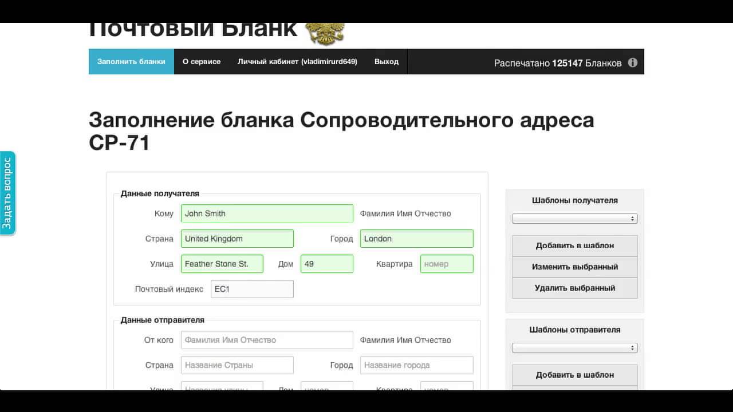This screenshot has height=412, width=733.
Task: Open the Шаблоны получателя dropdown
Action: click(574, 219)
